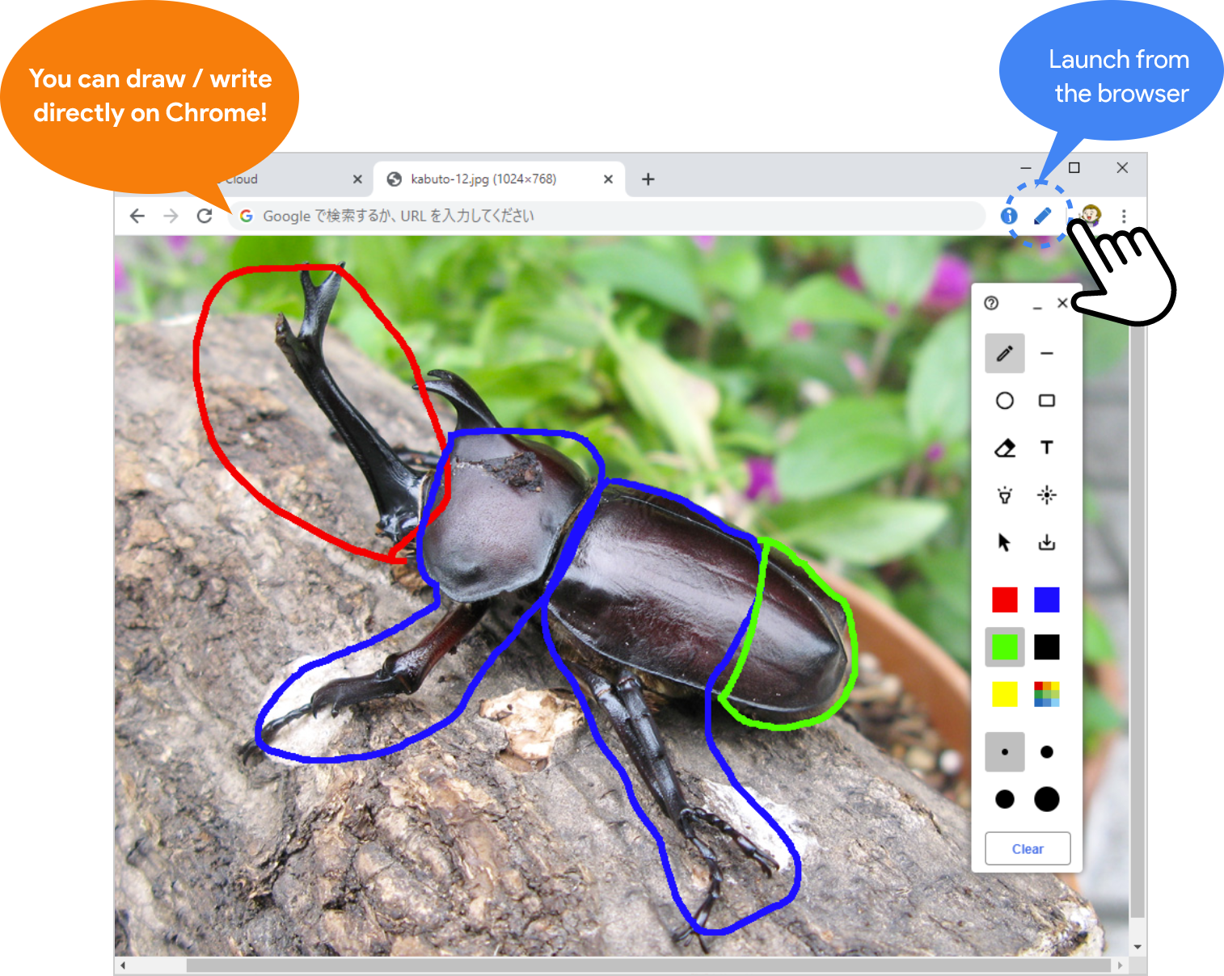This screenshot has width=1224, height=976.
Task: Select the largest brush size dot
Action: tap(1046, 799)
